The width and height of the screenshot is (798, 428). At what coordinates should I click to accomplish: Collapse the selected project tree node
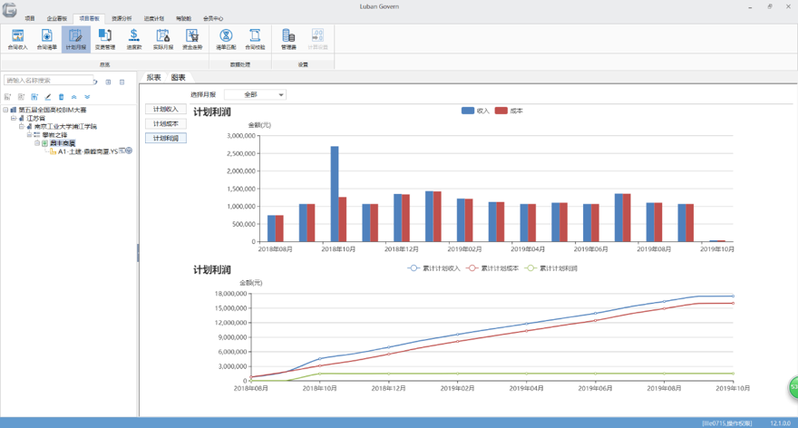tap(37, 143)
